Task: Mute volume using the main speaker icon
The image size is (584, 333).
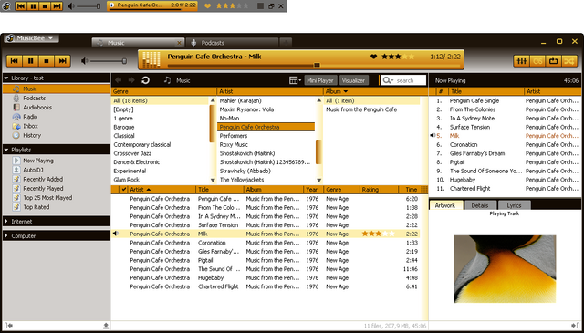Action: pyautogui.click(x=85, y=61)
